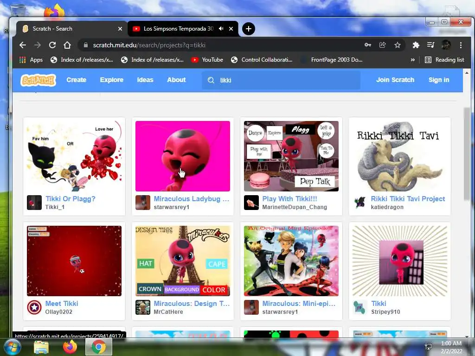The image size is (475, 356).
Task: Open the Tikki Or Plagg? title link
Action: (x=71, y=199)
